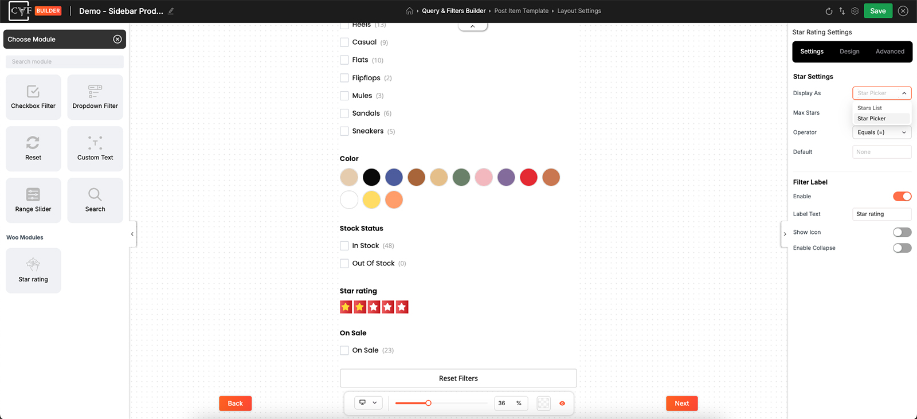The height and width of the screenshot is (419, 917).
Task: Select the Checkbox Filter module
Action: (33, 97)
